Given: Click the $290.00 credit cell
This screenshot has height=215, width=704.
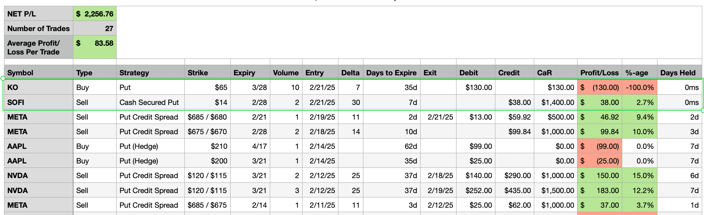Looking at the screenshot, I should (514, 176).
